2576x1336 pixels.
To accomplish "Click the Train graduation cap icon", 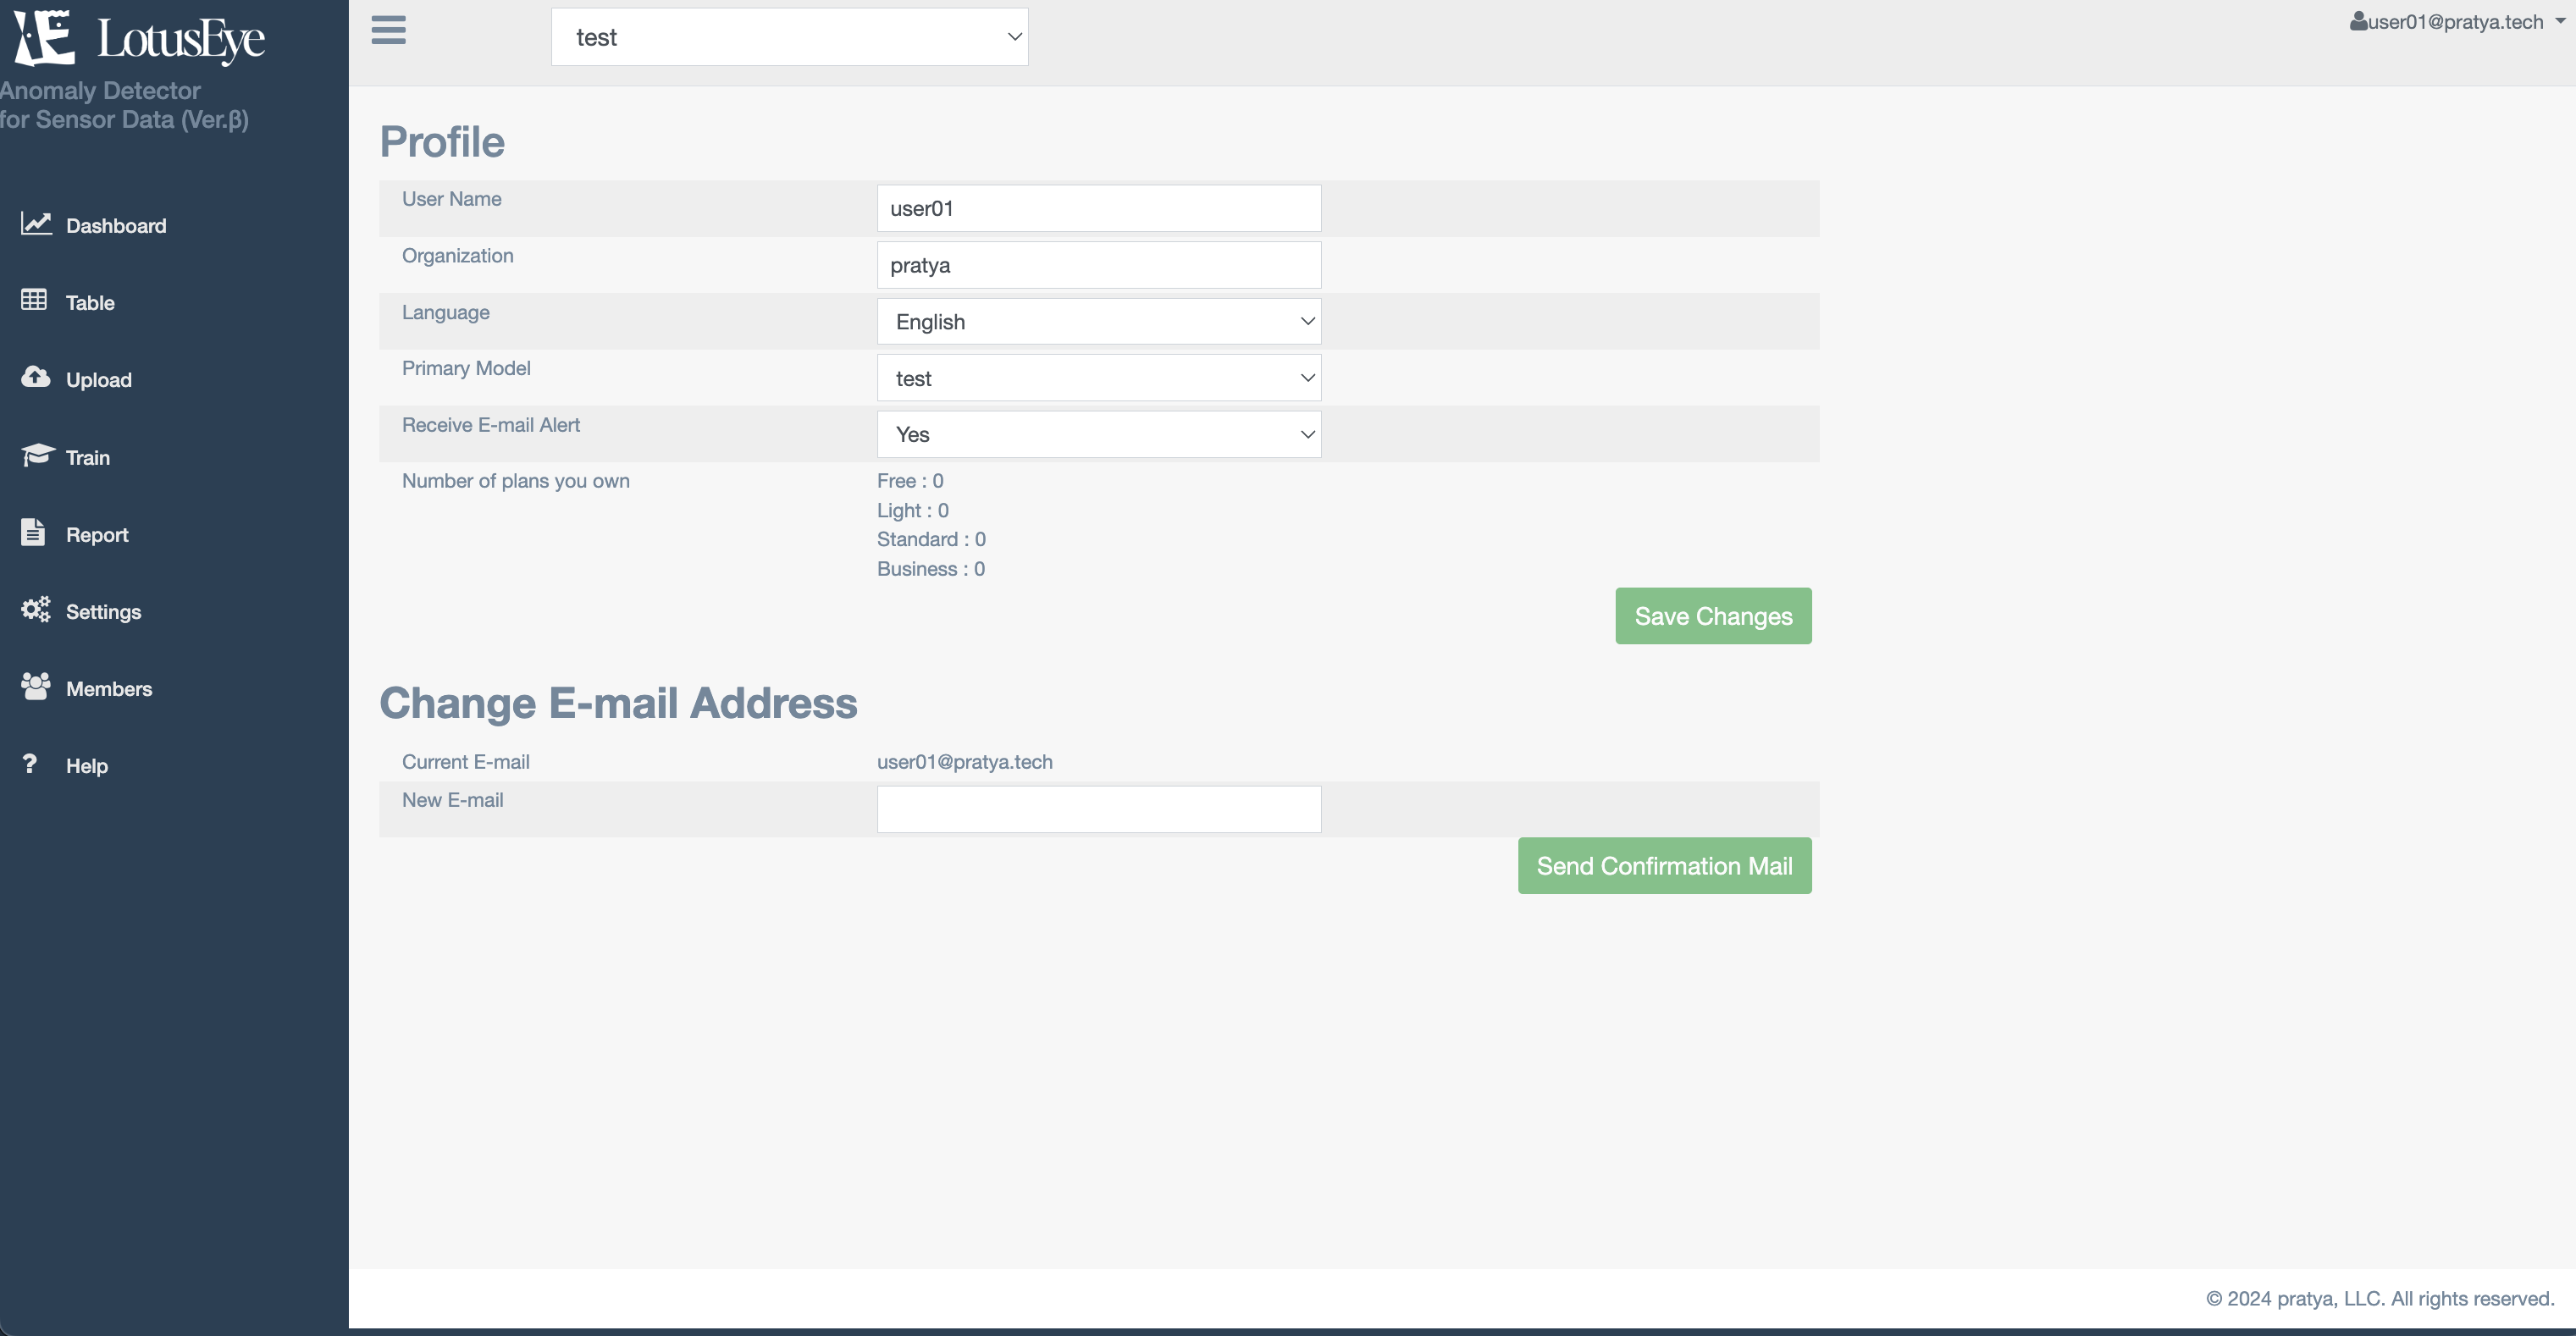I will 37,455.
